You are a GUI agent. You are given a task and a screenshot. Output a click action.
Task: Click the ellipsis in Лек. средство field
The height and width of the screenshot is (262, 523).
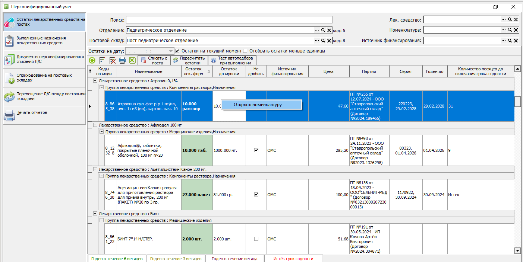click(x=504, y=20)
